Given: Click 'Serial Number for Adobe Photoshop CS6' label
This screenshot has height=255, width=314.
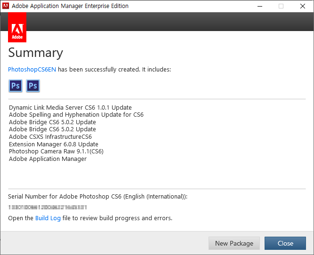Looking at the screenshot, I should pos(98,197).
